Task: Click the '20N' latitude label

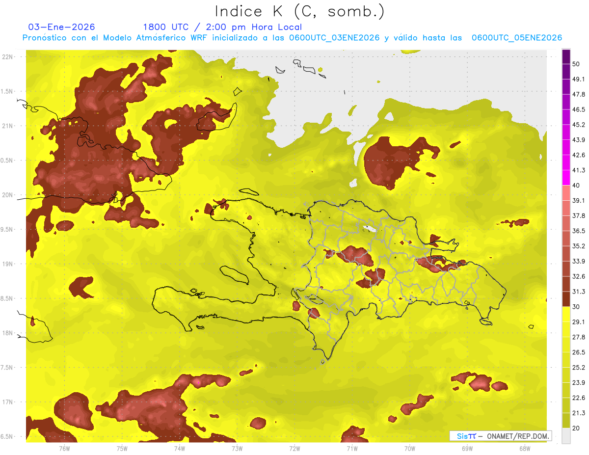Action: coord(8,195)
